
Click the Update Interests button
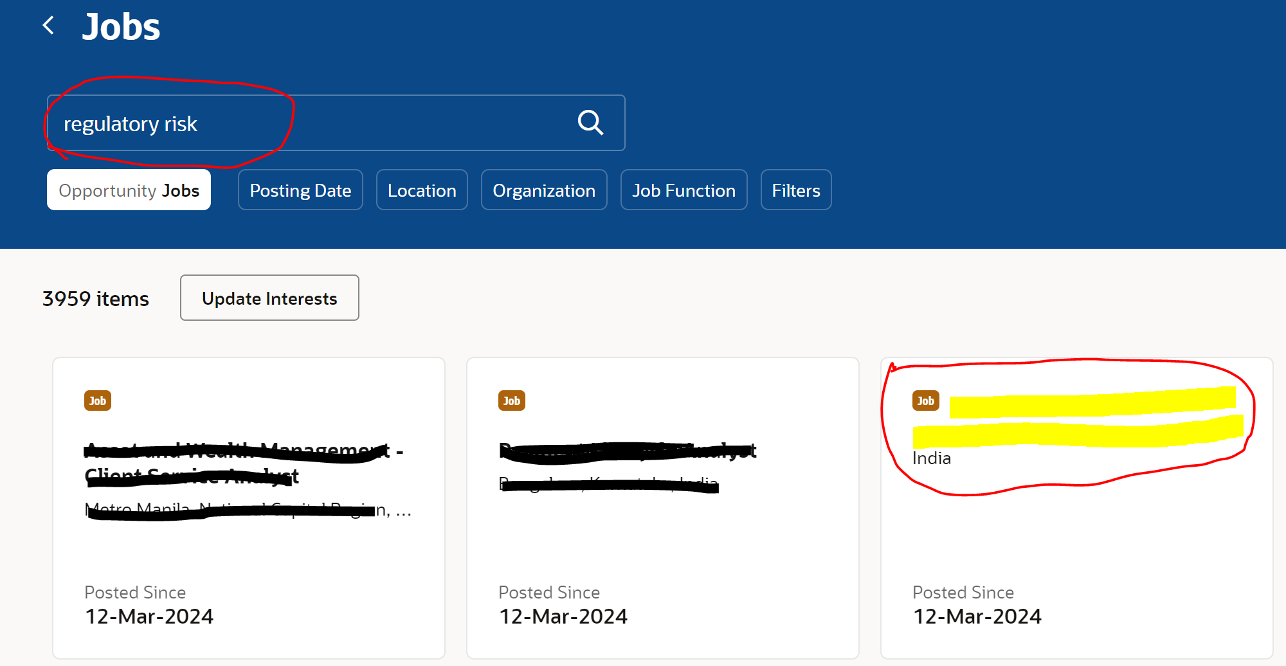coord(269,298)
